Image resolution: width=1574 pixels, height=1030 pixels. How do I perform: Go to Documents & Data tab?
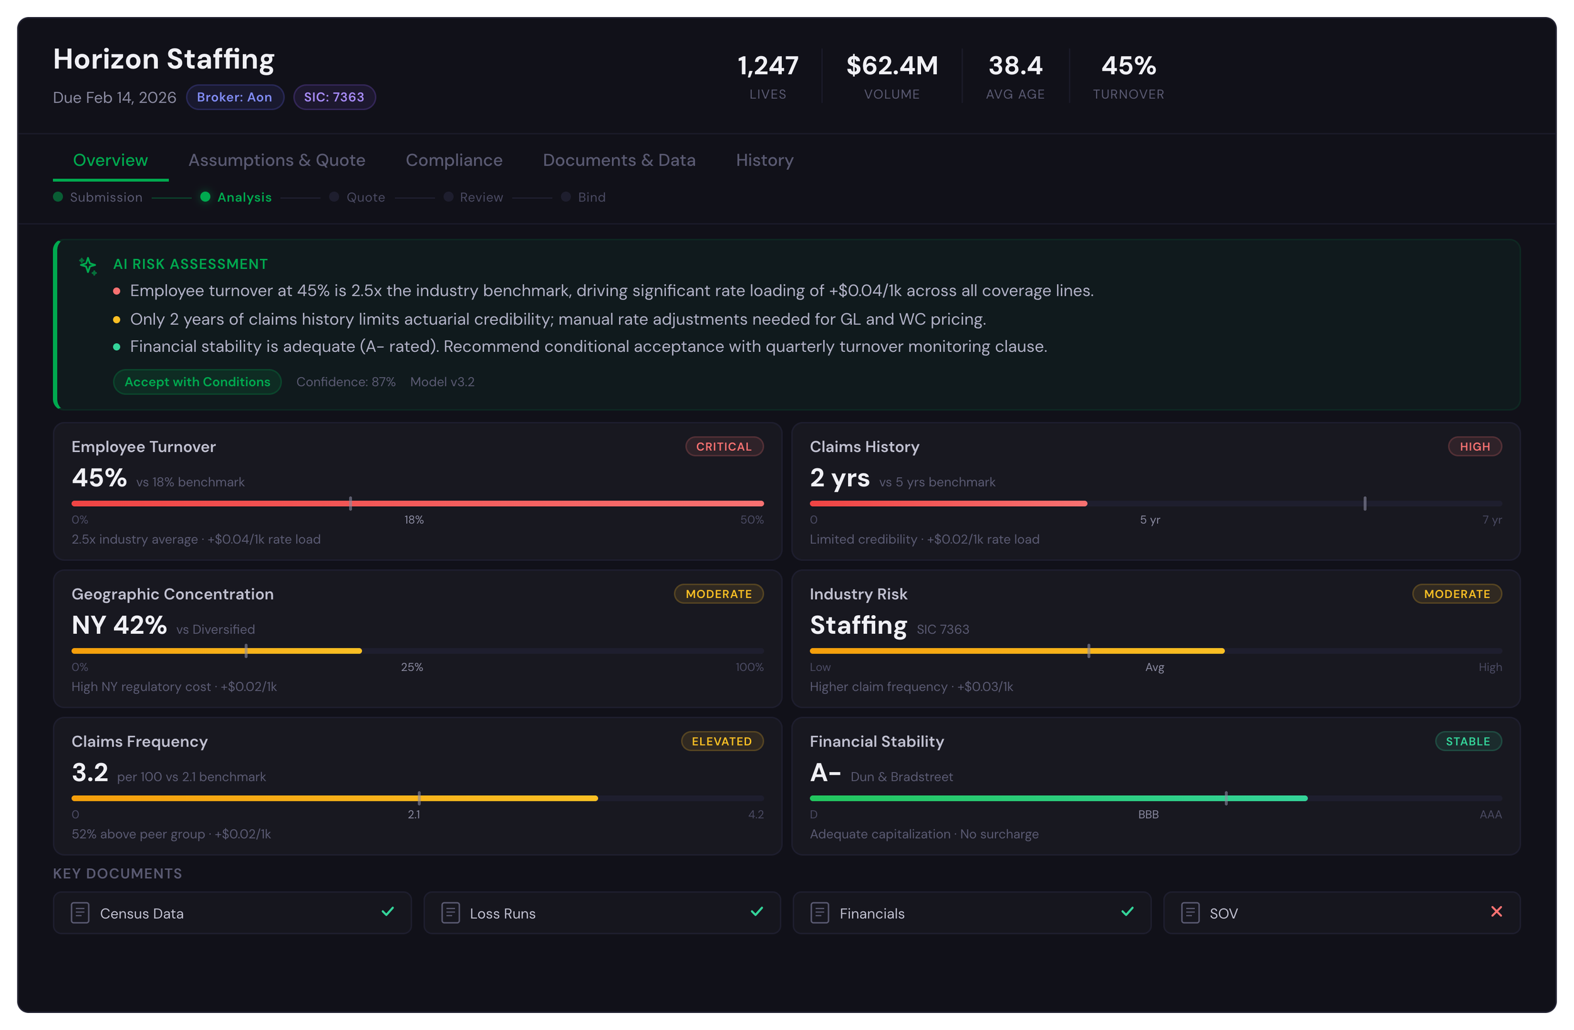pos(619,160)
